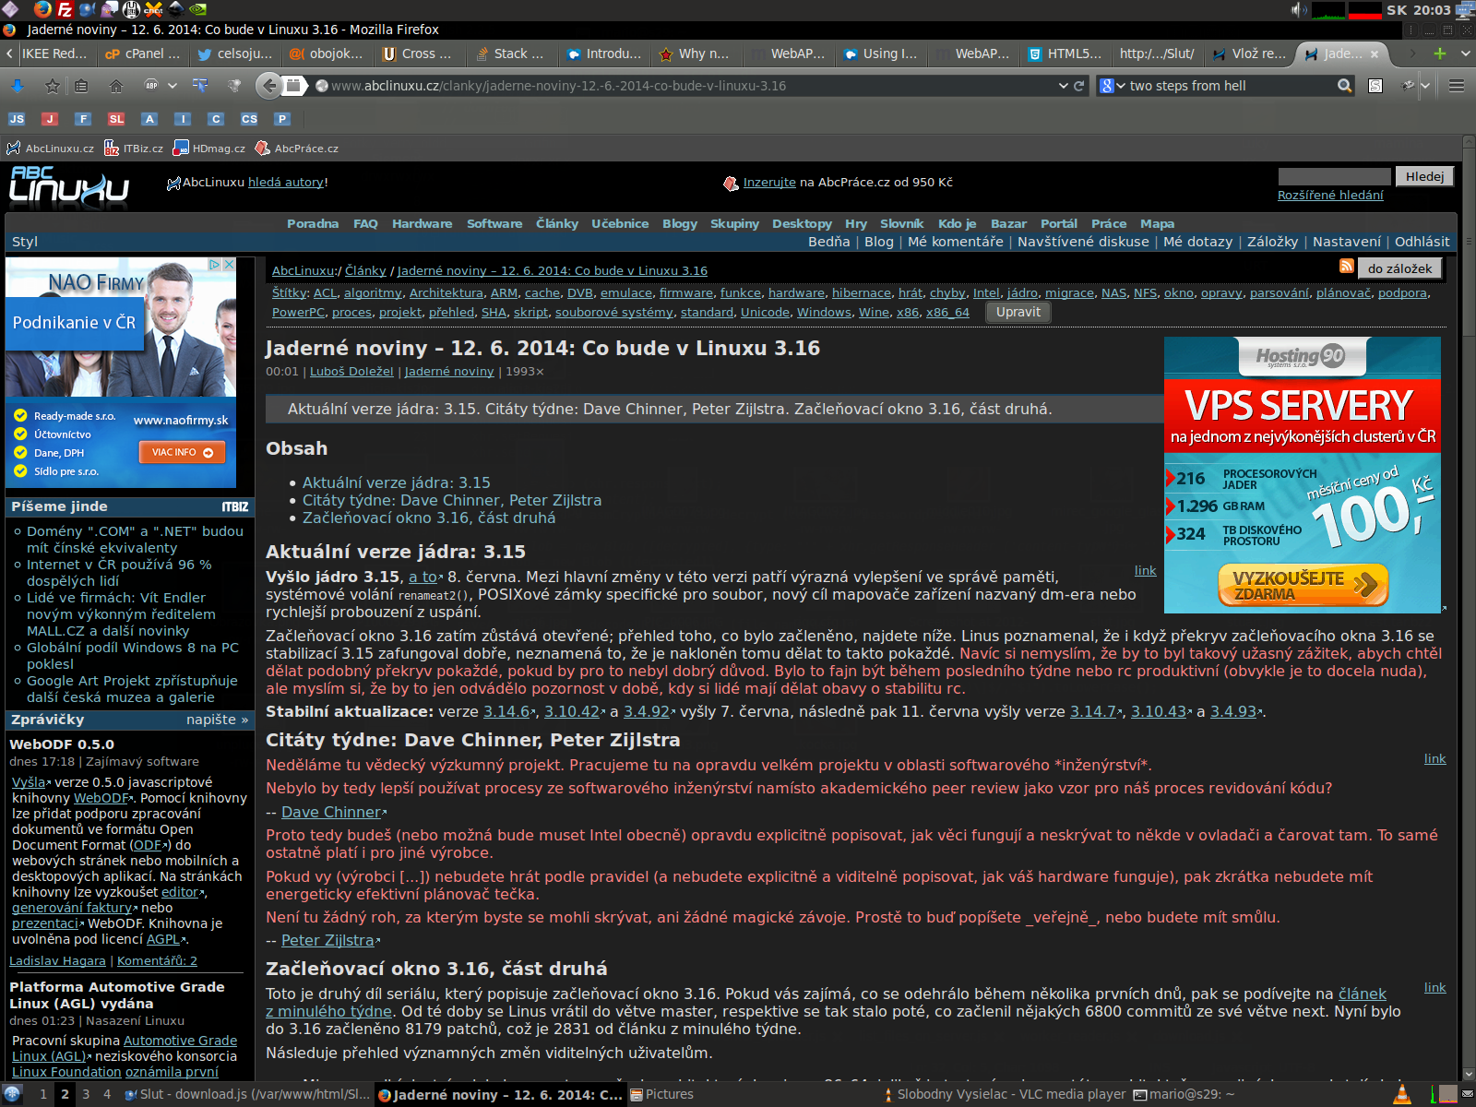Open the NVIDIA settings launcher icon

point(197,9)
